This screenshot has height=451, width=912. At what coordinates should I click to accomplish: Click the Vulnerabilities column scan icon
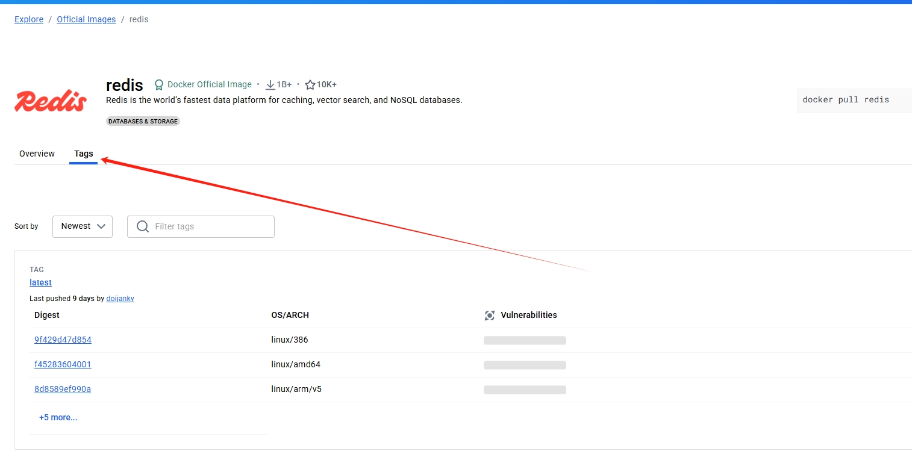point(490,316)
